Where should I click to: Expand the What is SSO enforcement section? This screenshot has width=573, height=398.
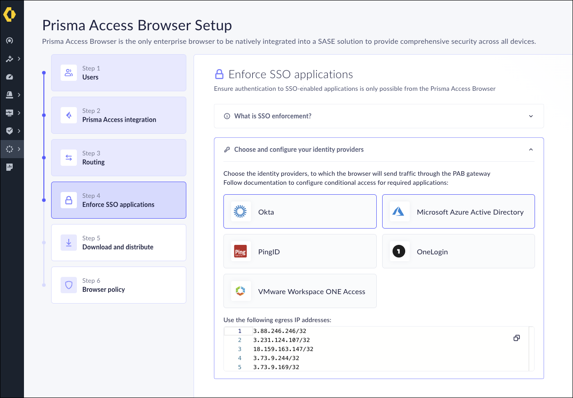[379, 116]
